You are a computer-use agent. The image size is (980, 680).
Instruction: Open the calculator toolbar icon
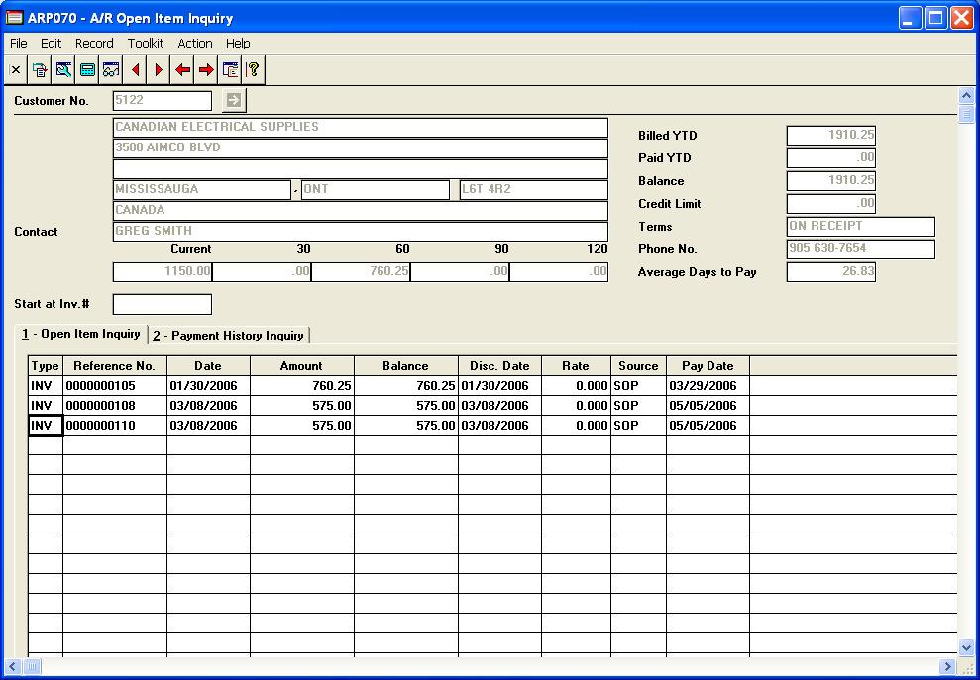(87, 70)
